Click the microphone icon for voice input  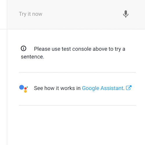[126, 14]
